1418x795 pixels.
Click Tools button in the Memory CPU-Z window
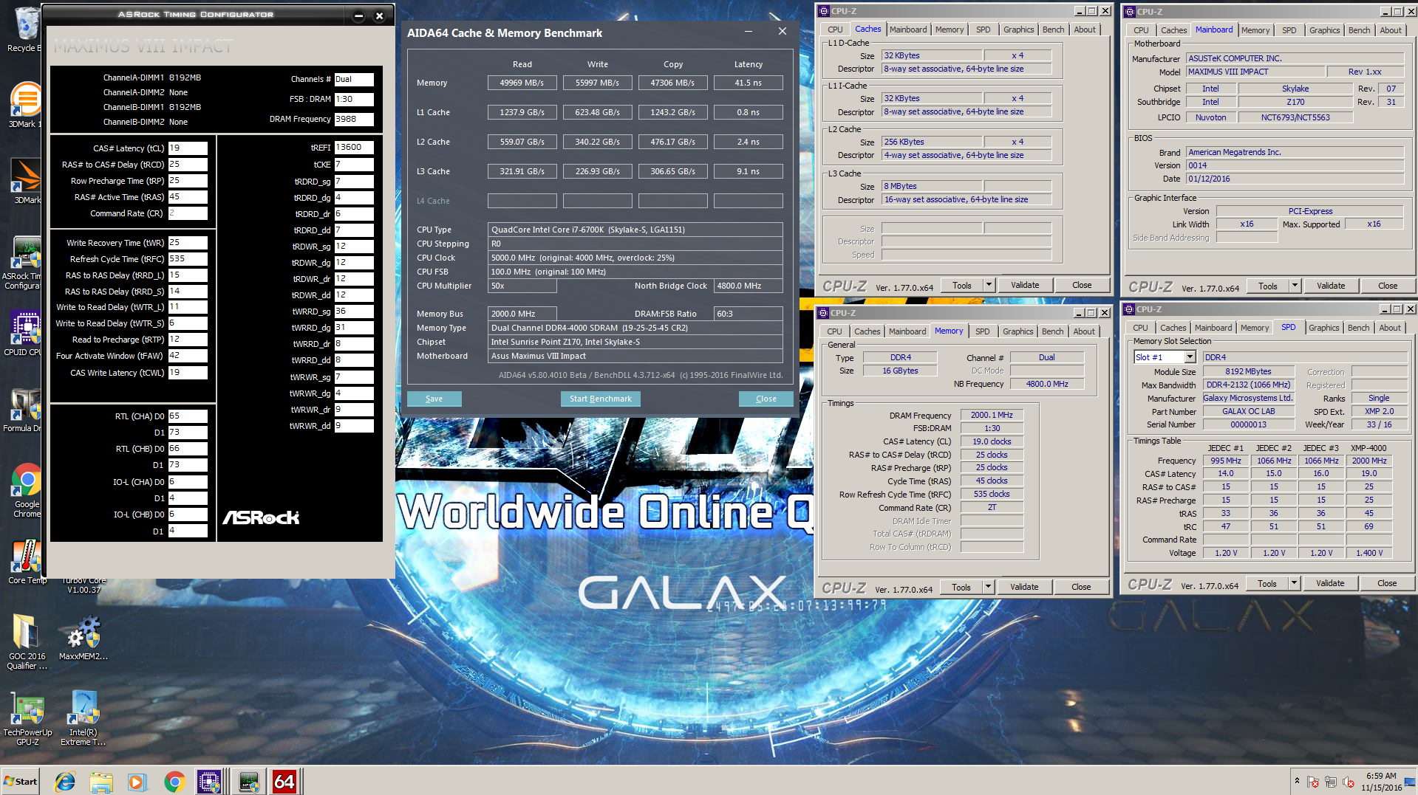pos(961,587)
